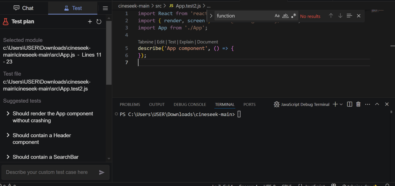Open the Tabnine Test plan panel icon
Screen dimensions: 395x186
[6, 21]
